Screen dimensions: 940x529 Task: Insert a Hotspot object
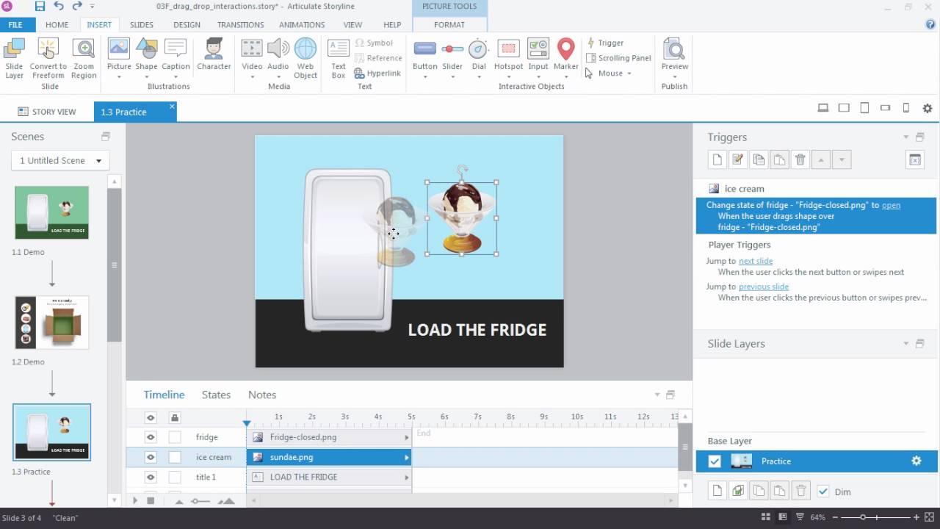[508, 56]
